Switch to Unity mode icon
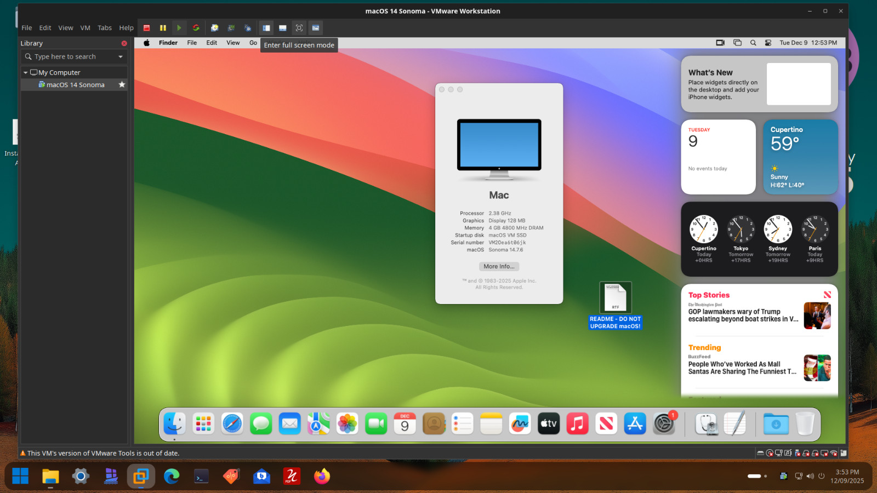This screenshot has height=493, width=877. click(316, 28)
